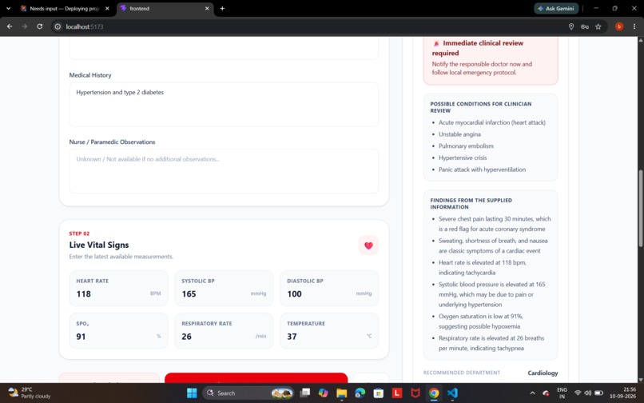
Task: Close the Needs input tab
Action: pyautogui.click(x=107, y=8)
